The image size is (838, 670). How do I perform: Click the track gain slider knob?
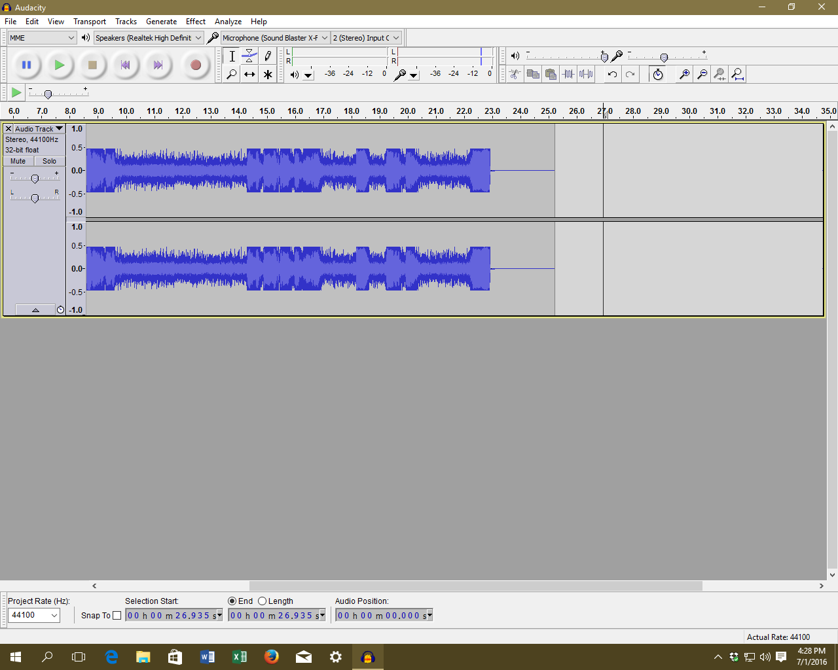35,179
